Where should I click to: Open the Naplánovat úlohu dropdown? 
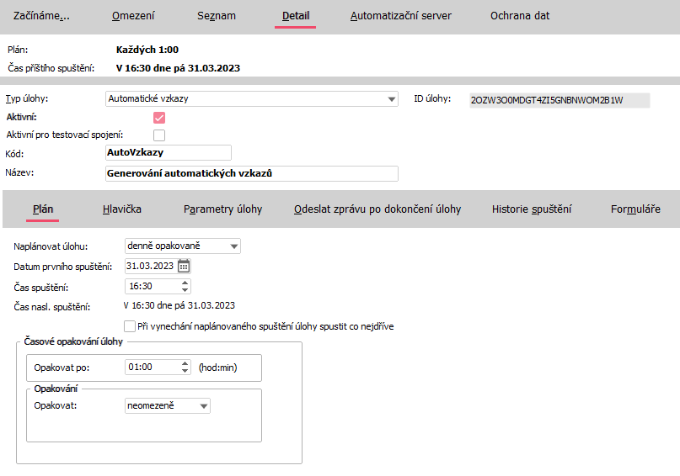pos(234,246)
